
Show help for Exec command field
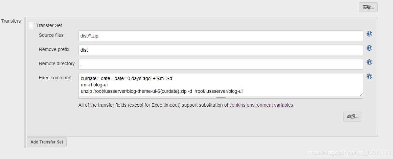pos(369,76)
